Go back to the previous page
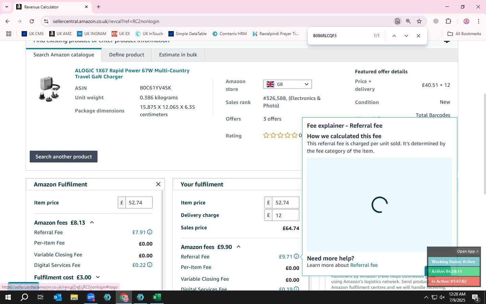 pos(7,21)
